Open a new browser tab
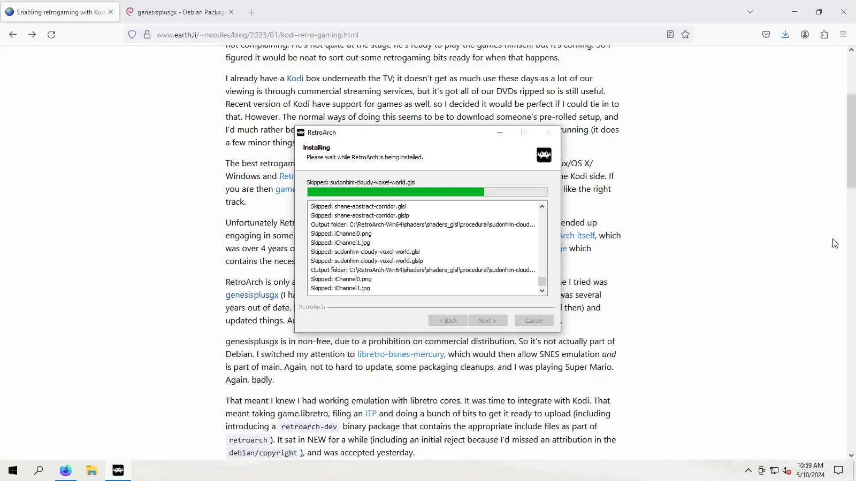The width and height of the screenshot is (856, 481). [x=251, y=12]
